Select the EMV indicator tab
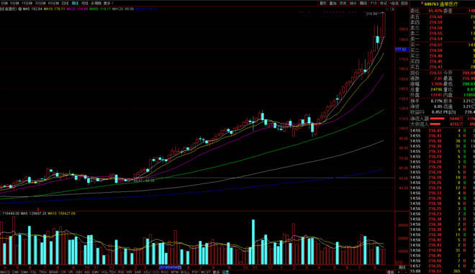 [x=96, y=272]
